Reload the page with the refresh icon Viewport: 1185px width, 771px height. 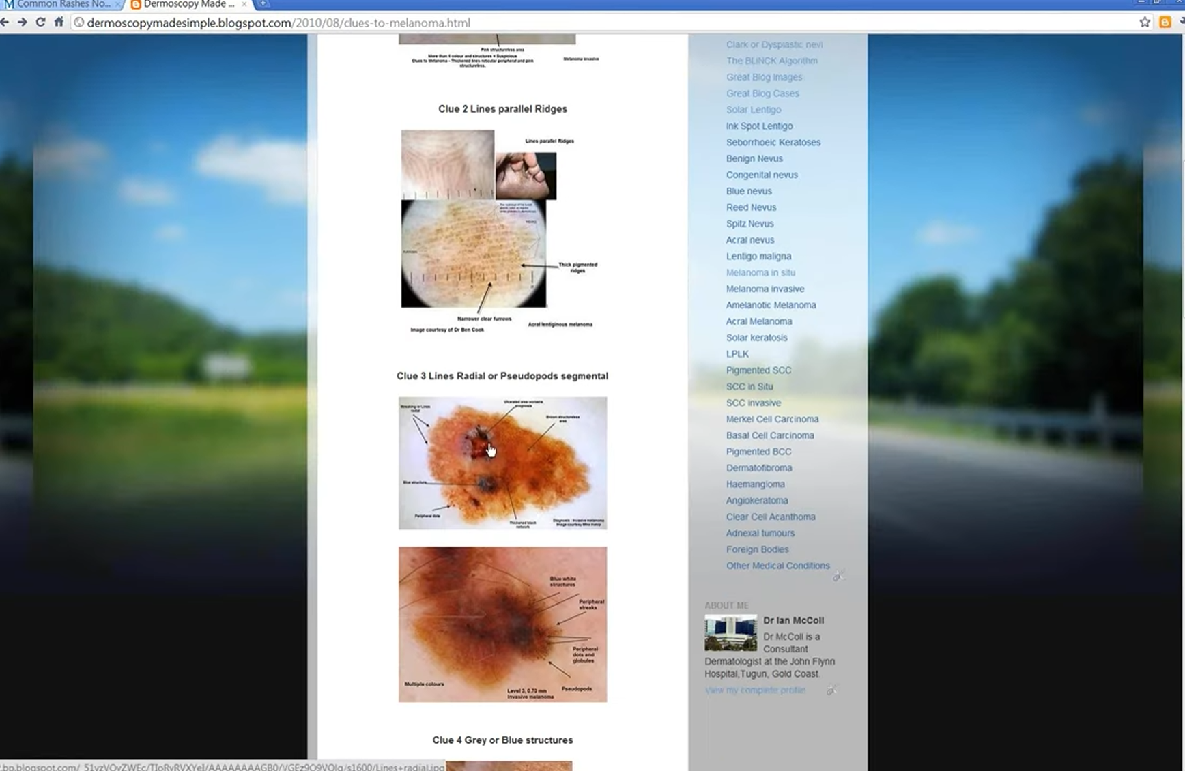pyautogui.click(x=40, y=23)
